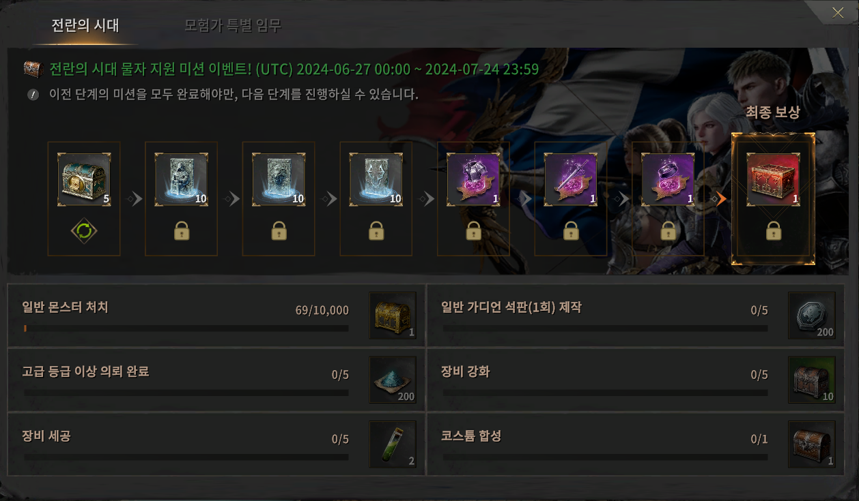This screenshot has height=501, width=859.
Task: Select the purple sword reward icon
Action: click(x=571, y=179)
